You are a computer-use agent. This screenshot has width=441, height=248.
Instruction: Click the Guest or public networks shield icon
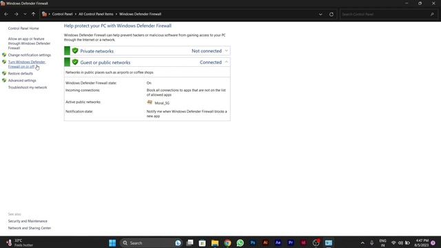pyautogui.click(x=75, y=62)
